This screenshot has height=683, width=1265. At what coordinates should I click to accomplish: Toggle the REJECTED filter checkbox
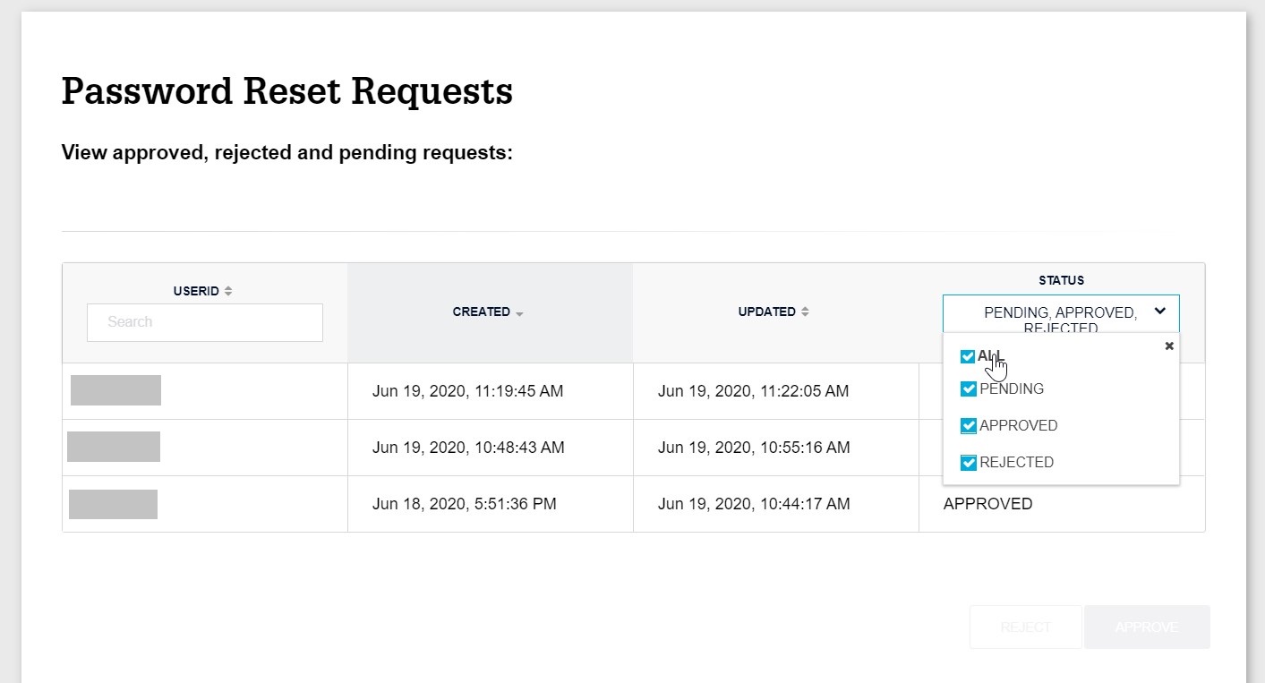coord(968,462)
